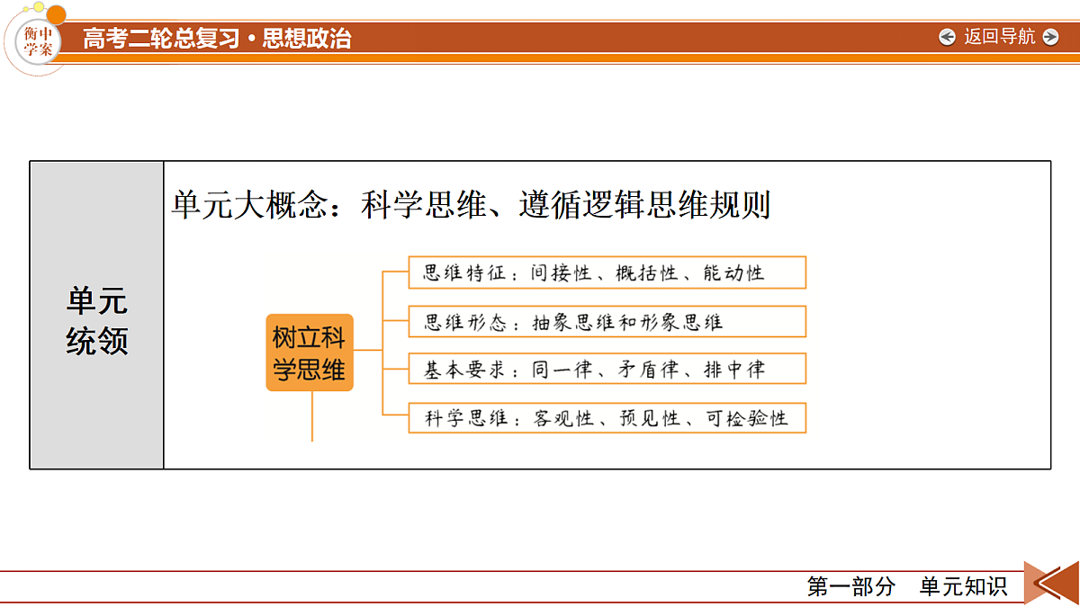Click the vertical line below 树立科学思维
This screenshot has width=1080, height=607.
pos(311,416)
